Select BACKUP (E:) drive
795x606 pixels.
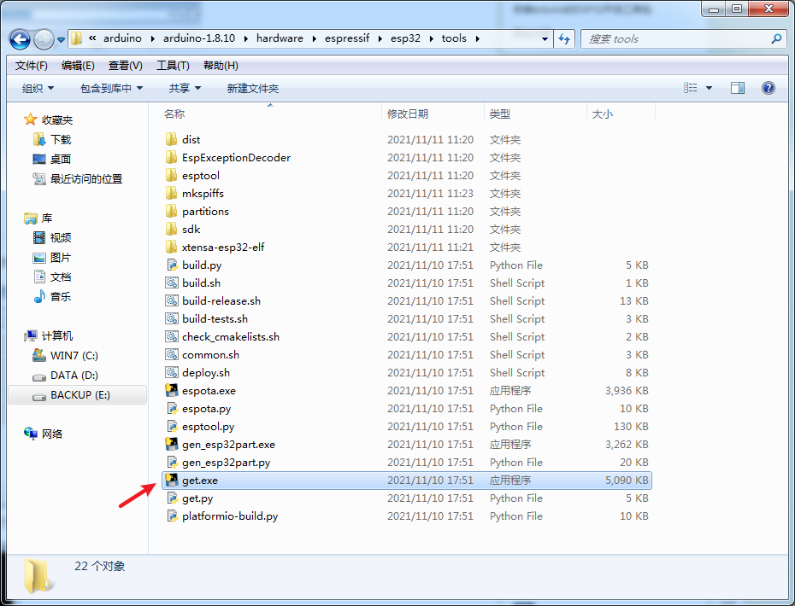click(x=78, y=395)
